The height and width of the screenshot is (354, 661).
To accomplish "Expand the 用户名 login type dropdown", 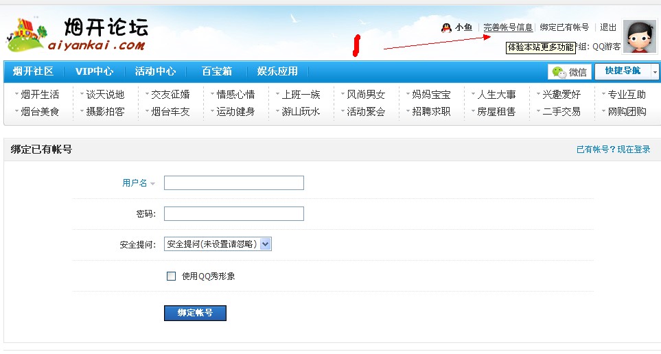I will coord(139,183).
